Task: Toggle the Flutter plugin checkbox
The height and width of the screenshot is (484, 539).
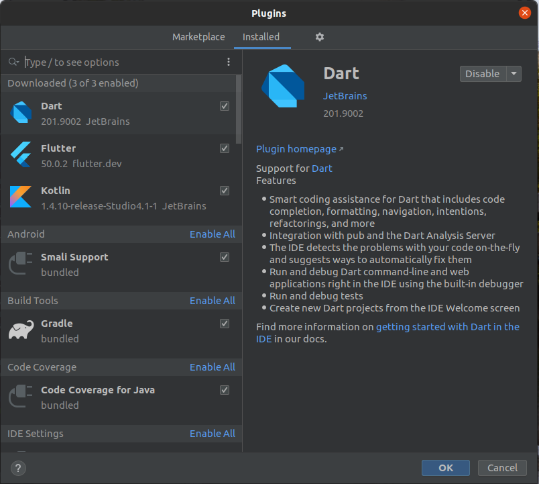Action: click(225, 148)
